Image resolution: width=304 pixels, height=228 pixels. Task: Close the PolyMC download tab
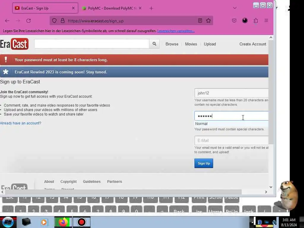click(140, 8)
